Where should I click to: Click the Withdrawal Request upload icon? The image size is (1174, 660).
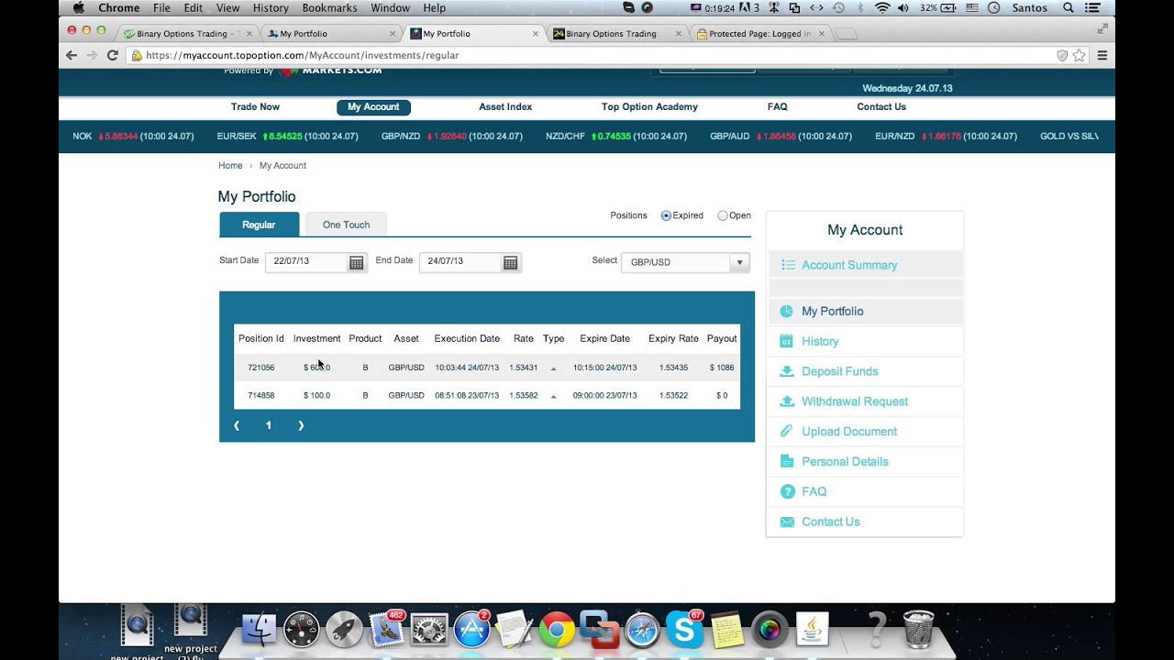(786, 401)
